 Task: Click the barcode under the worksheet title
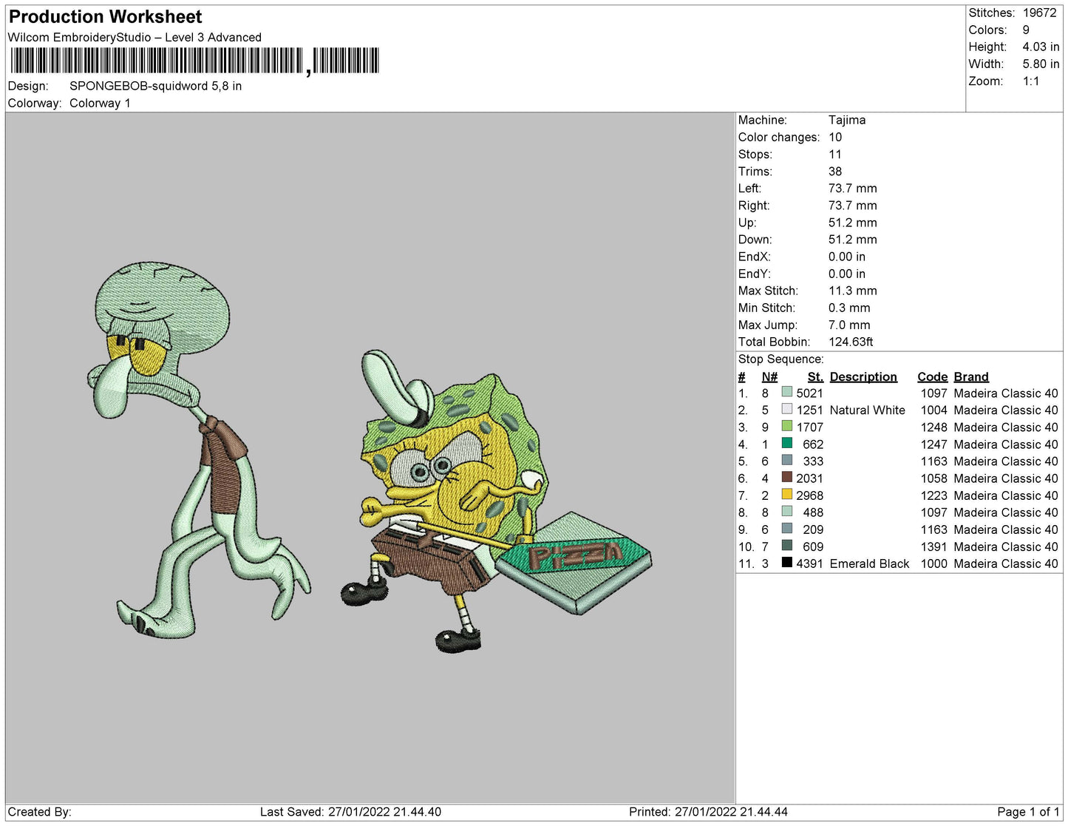pyautogui.click(x=194, y=61)
